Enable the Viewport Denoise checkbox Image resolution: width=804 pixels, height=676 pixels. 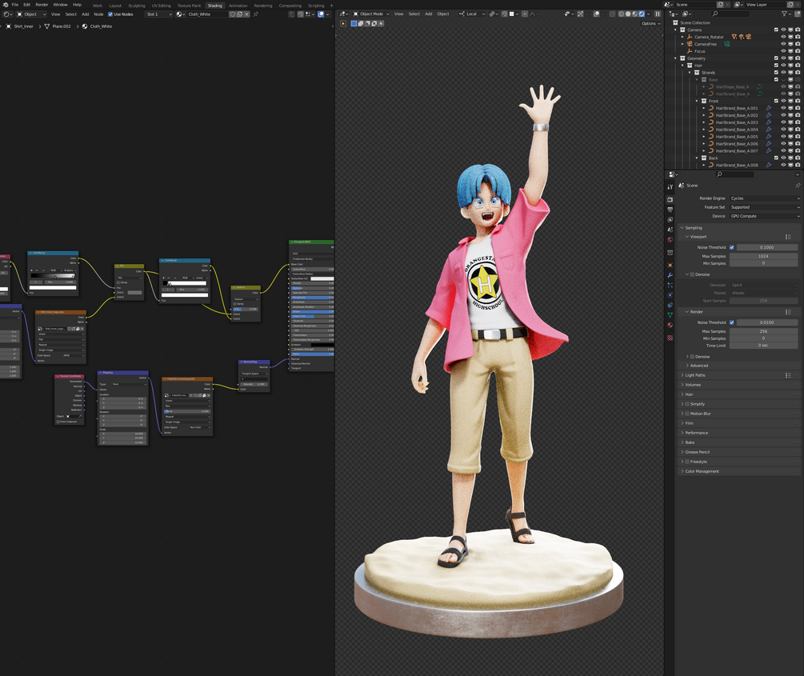pyautogui.click(x=692, y=274)
